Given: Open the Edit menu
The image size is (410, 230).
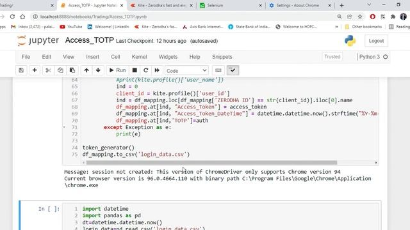Looking at the screenshot, I should point(47,57).
